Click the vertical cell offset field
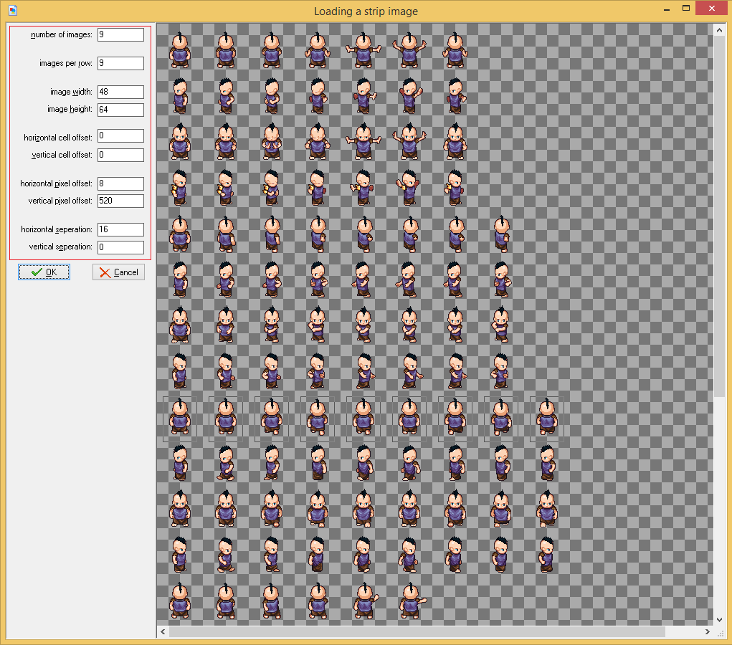 click(x=120, y=155)
